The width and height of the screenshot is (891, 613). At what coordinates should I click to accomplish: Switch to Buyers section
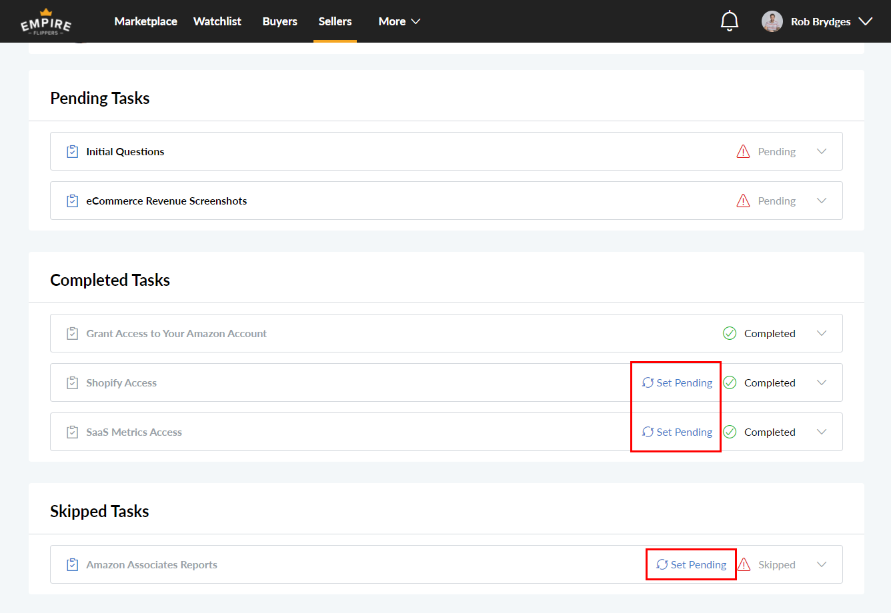280,21
